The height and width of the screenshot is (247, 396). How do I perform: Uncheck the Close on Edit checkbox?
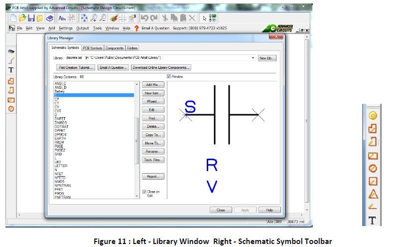tap(144, 192)
